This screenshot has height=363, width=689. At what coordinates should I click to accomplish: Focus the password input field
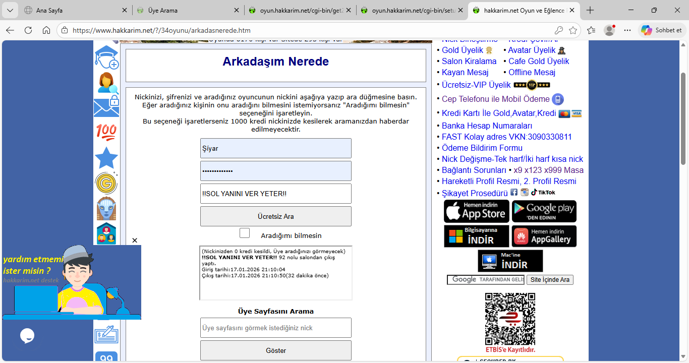coord(276,171)
